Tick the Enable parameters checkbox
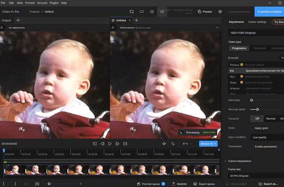This screenshot has width=284, height=187. [x=252, y=146]
